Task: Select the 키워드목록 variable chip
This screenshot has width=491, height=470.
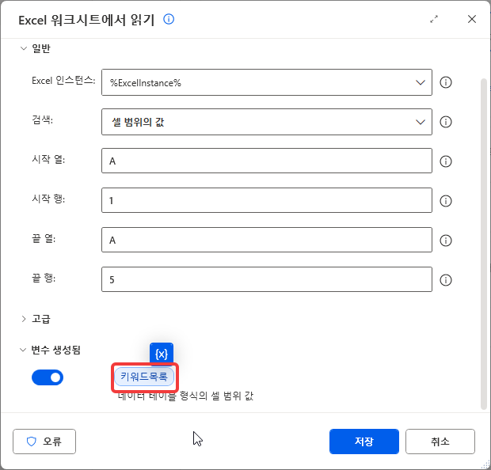Action: pos(144,377)
